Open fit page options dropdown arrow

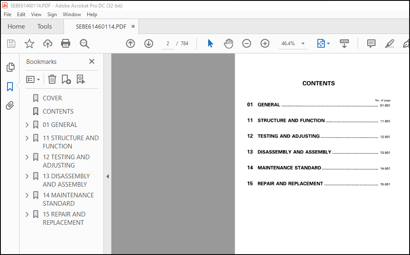tap(329, 44)
